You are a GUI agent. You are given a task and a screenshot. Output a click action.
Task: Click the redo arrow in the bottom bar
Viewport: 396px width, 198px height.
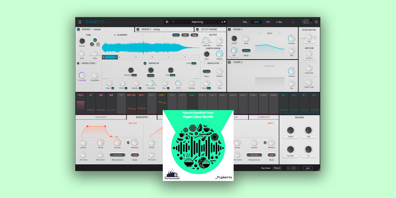(x=298, y=168)
